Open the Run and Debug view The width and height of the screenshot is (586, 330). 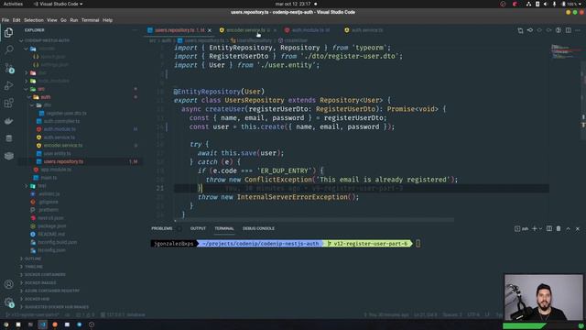8,85
